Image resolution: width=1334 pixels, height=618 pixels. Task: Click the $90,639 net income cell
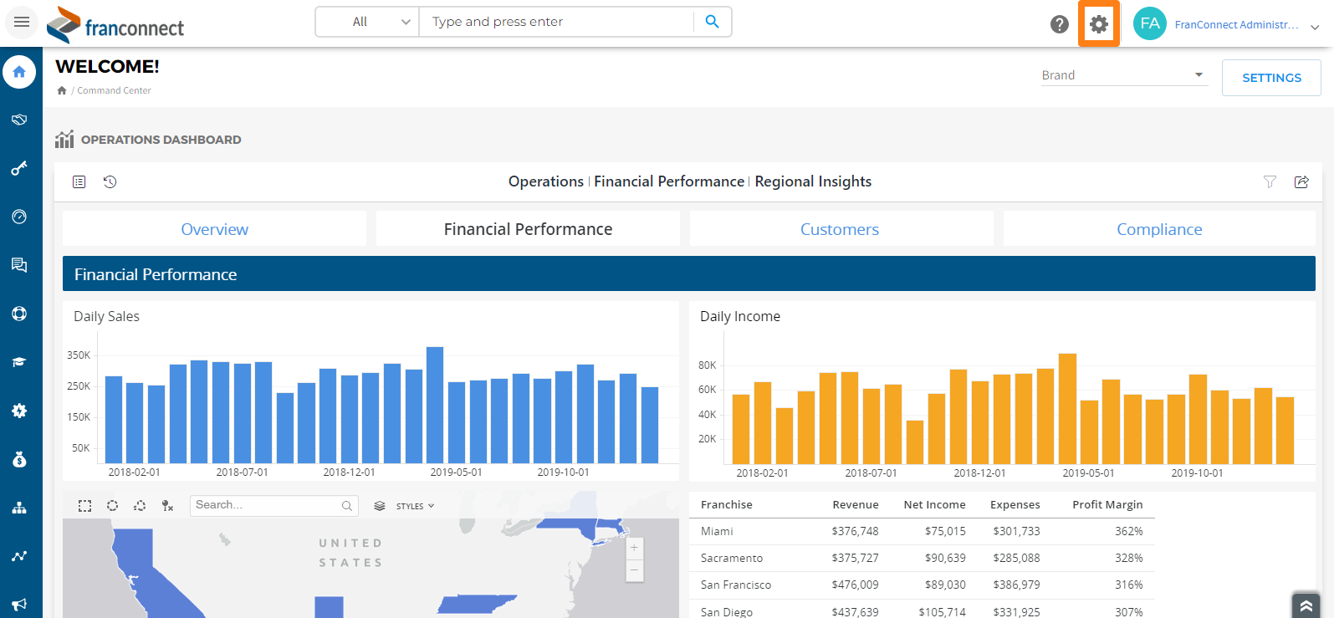pos(945,558)
